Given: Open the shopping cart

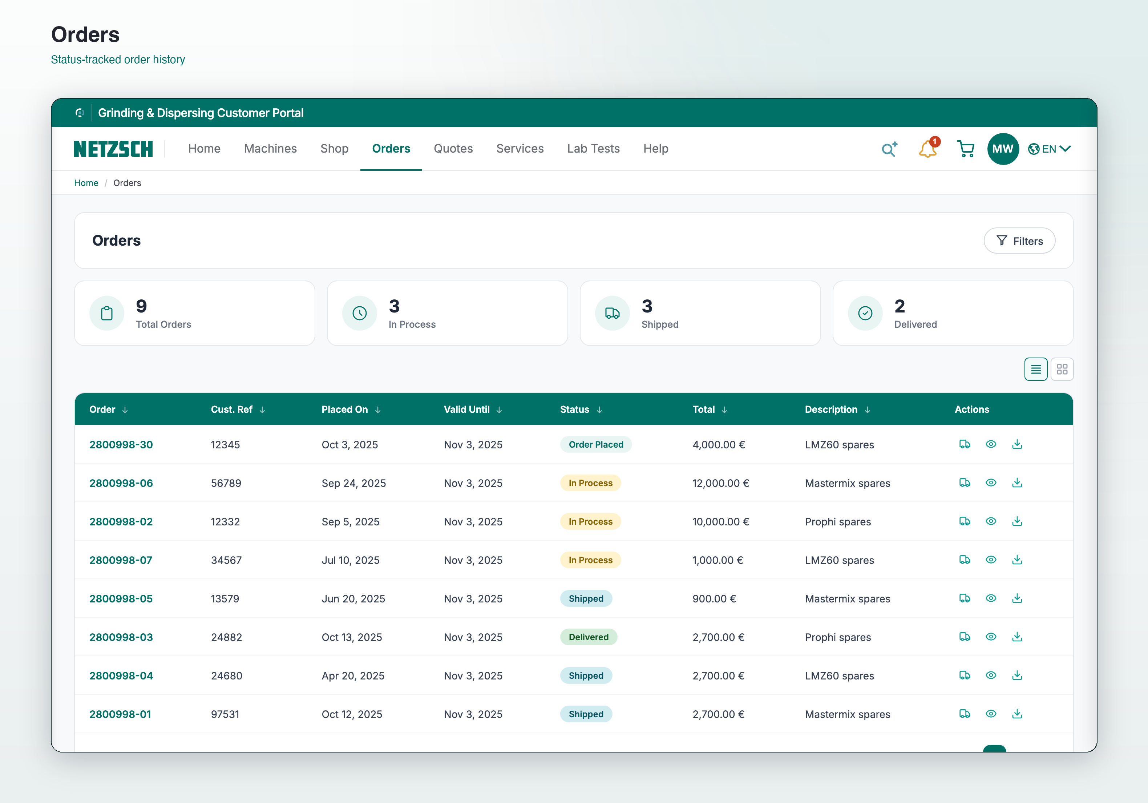Looking at the screenshot, I should [966, 149].
